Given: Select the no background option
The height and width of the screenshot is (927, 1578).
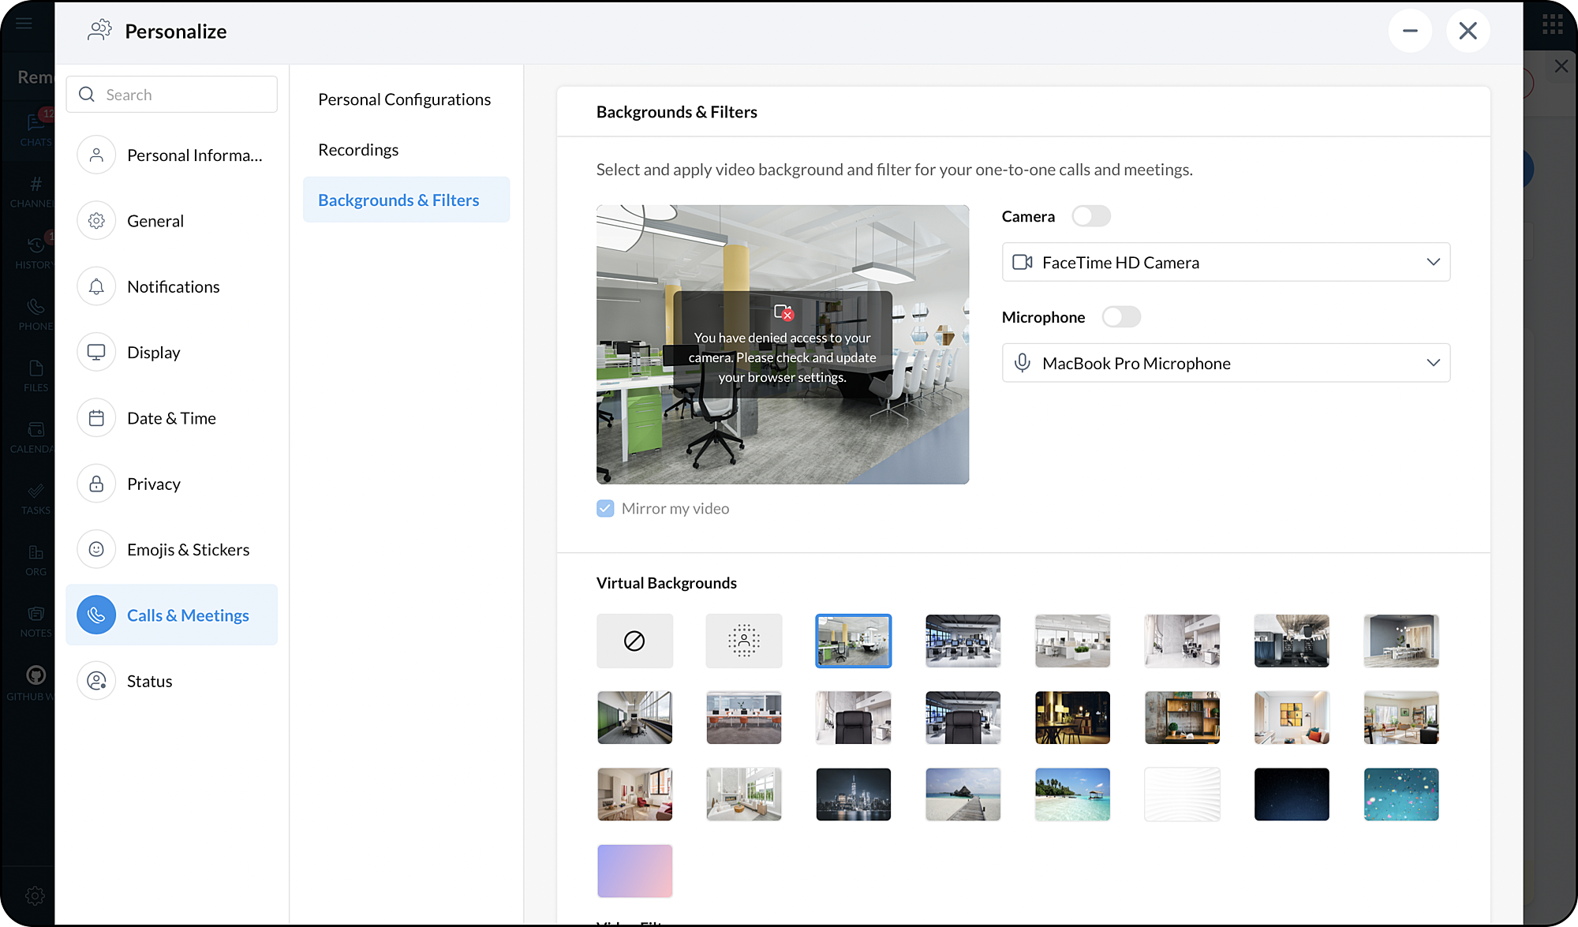Looking at the screenshot, I should pos(634,641).
